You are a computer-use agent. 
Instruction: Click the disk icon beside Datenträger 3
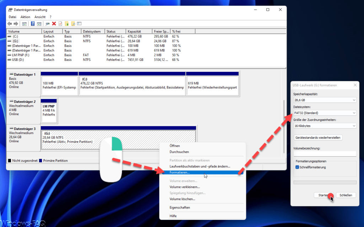(x=11, y=129)
